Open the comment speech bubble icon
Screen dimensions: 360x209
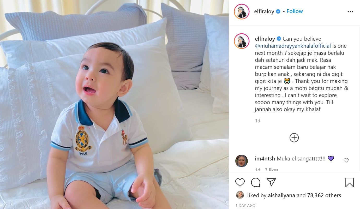pyautogui.click(x=256, y=182)
